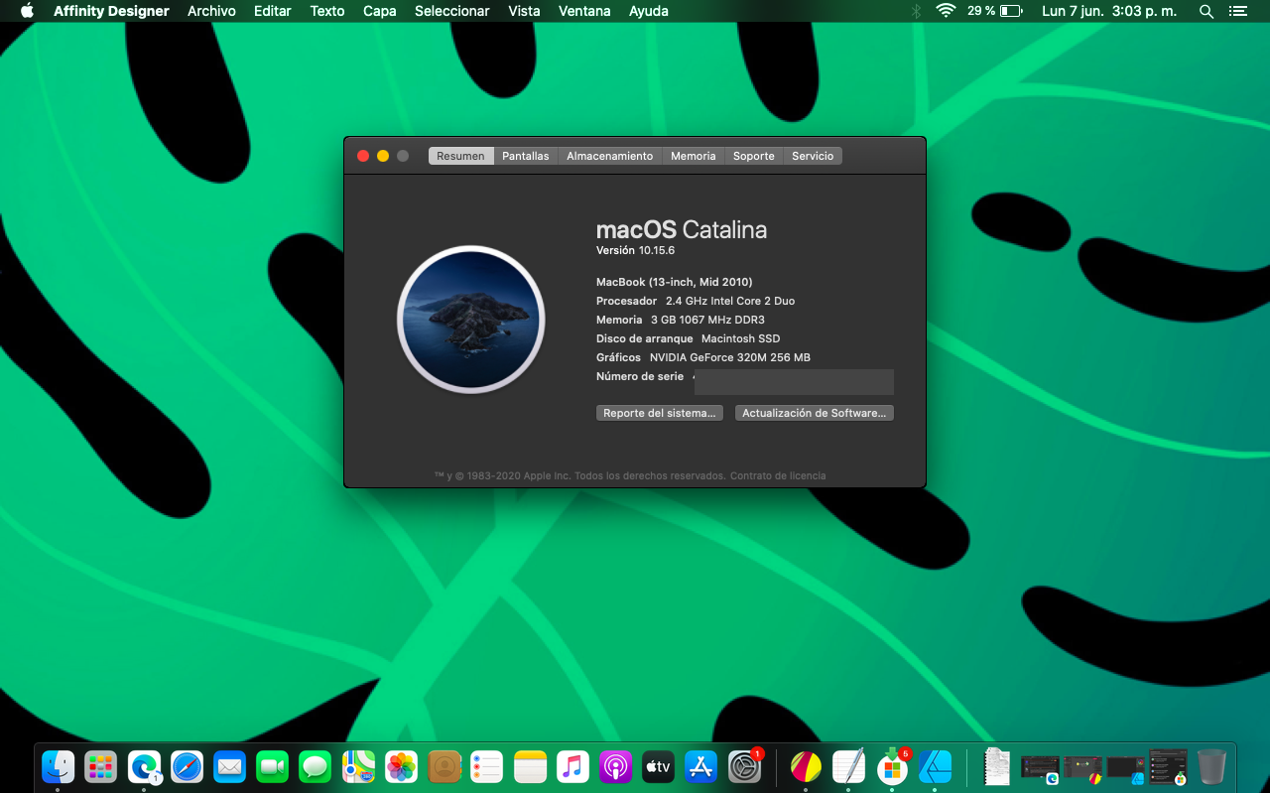
Task: Open Contacts from the Dock
Action: coord(444,766)
